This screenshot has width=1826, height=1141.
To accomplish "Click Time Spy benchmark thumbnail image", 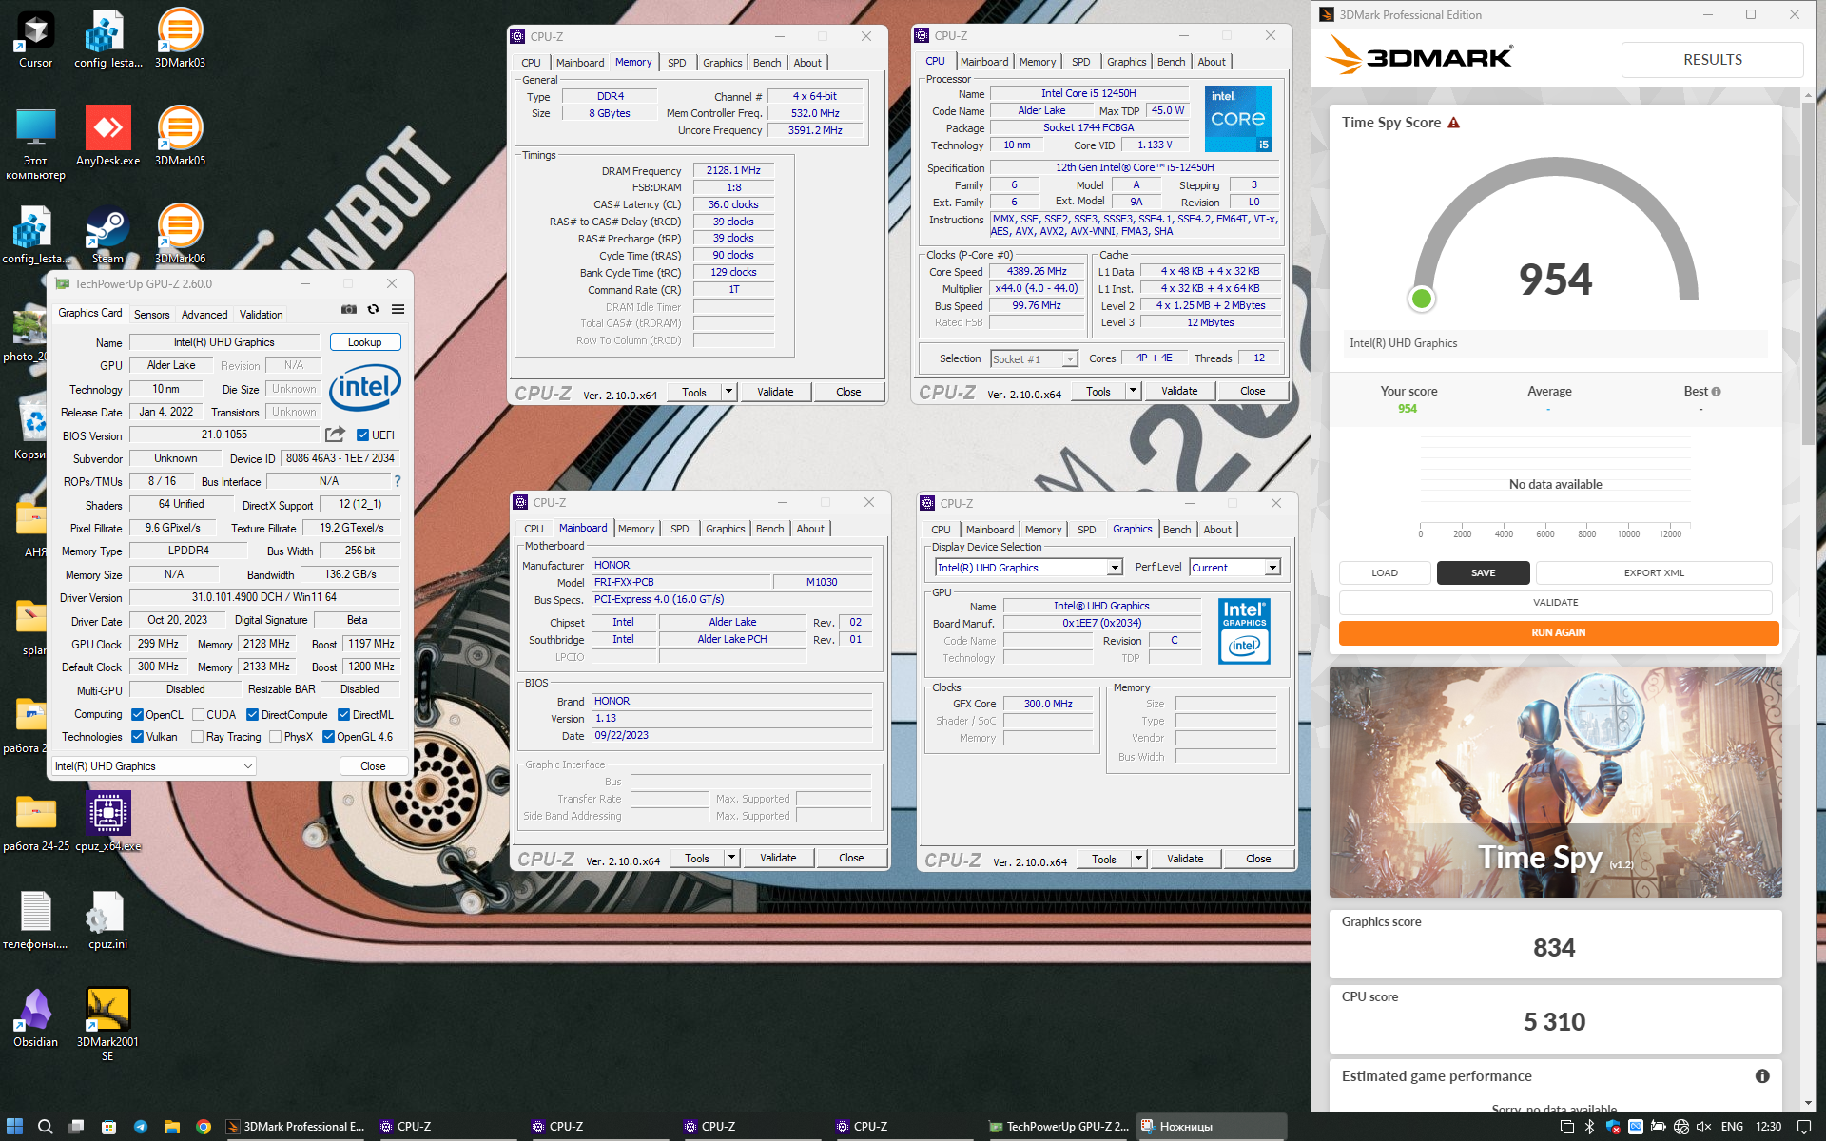I will click(x=1555, y=782).
